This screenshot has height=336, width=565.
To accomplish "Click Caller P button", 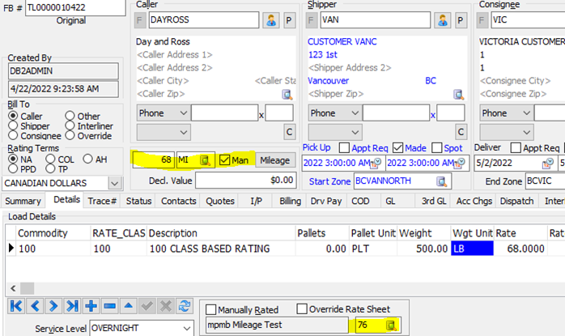I will pos(289,20).
